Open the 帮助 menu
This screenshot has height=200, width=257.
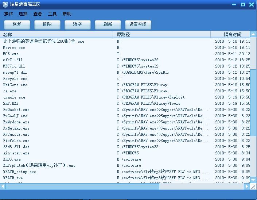(67, 14)
